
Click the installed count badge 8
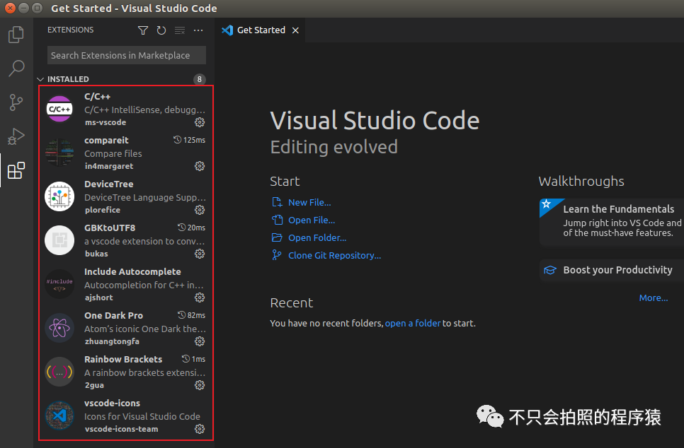(x=200, y=79)
